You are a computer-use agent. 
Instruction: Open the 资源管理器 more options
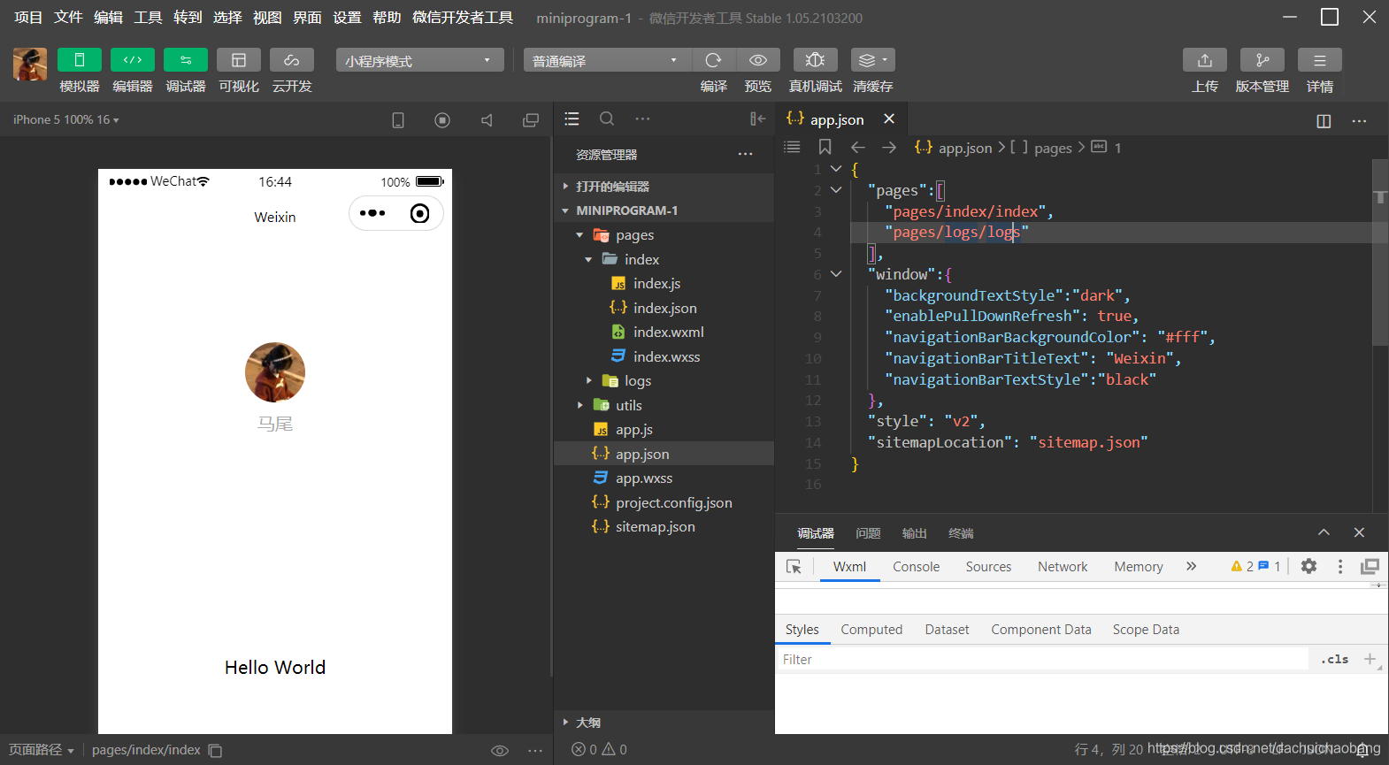(x=746, y=154)
